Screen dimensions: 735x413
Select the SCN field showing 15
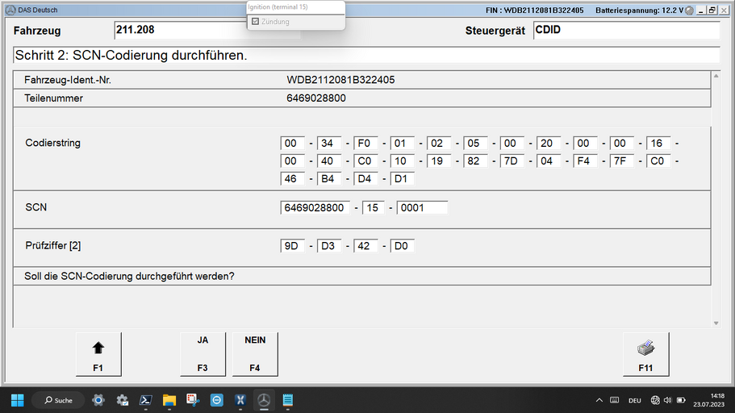pyautogui.click(x=373, y=207)
